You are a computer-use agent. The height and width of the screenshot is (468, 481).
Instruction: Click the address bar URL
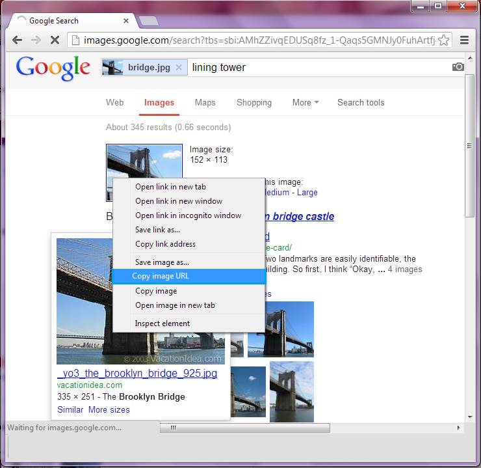coord(259,40)
